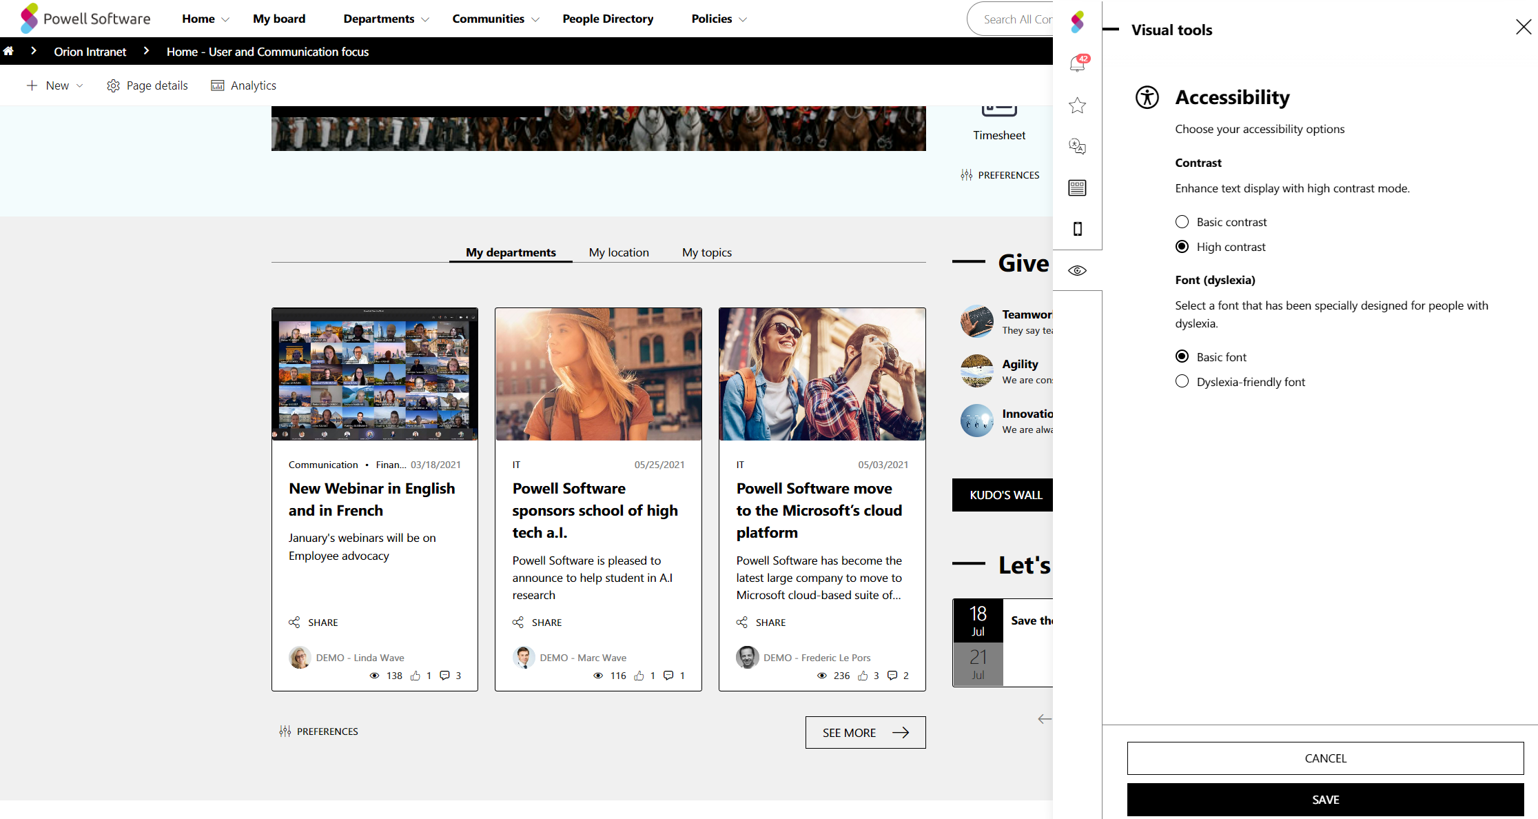This screenshot has height=819, width=1538.
Task: Open the language translation icon
Action: coord(1077,146)
